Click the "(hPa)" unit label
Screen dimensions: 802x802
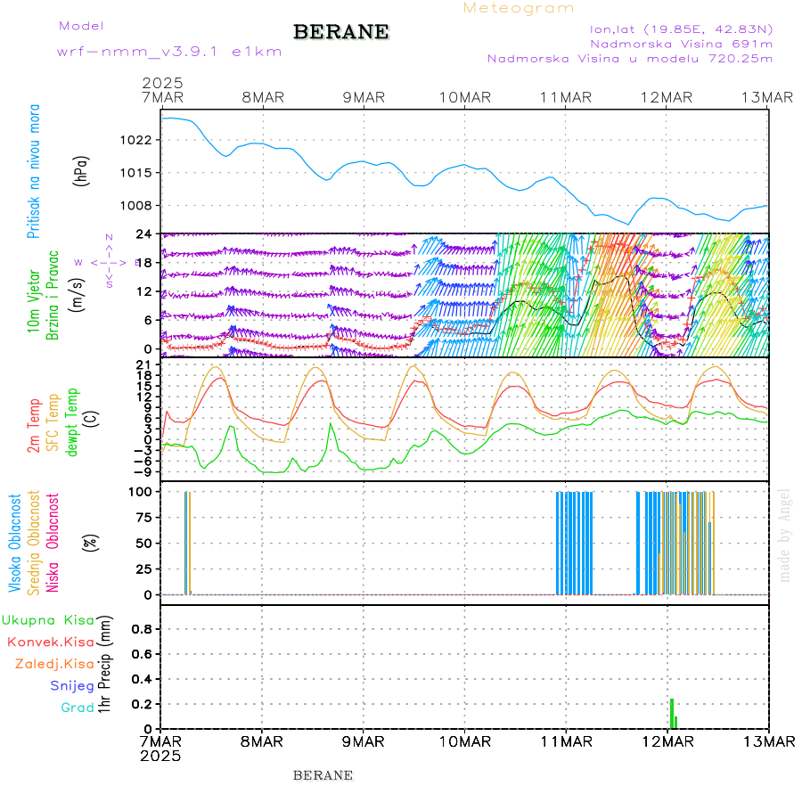[x=81, y=171]
